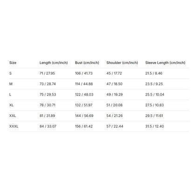Select the Length (cm/inch) header
This screenshot has height=194, width=194.
(54, 63)
